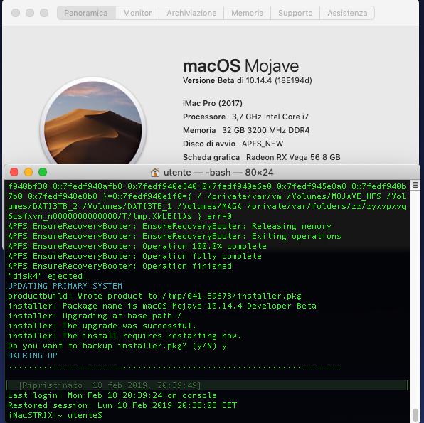Click the '"disk4" ejected.' line

pyautogui.click(x=48, y=276)
